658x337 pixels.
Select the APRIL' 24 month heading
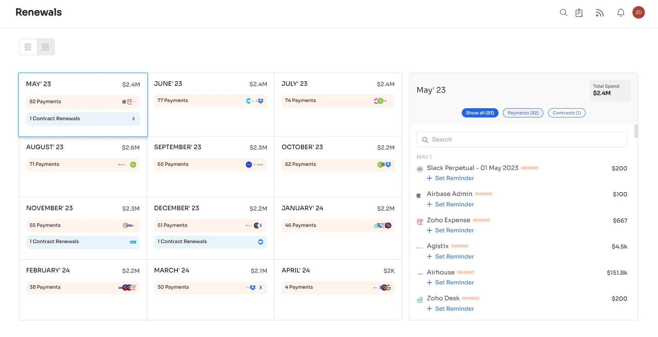296,271
